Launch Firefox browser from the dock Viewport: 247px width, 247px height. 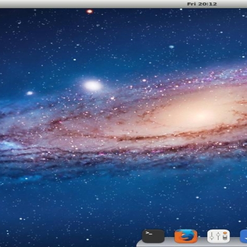pyautogui.click(x=186, y=236)
